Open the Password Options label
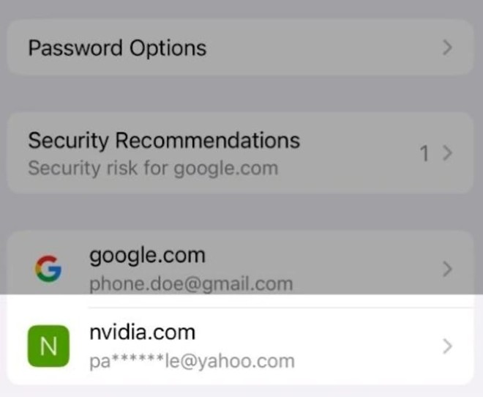Screen dimensions: 483x397 [x=117, y=48]
